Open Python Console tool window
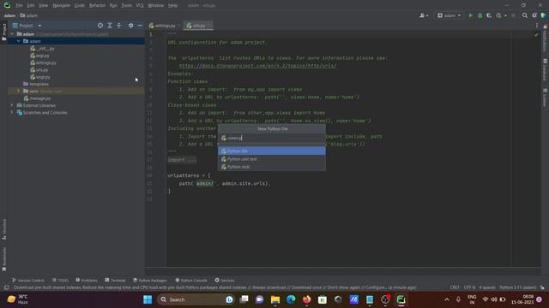549x308 pixels. [191, 280]
